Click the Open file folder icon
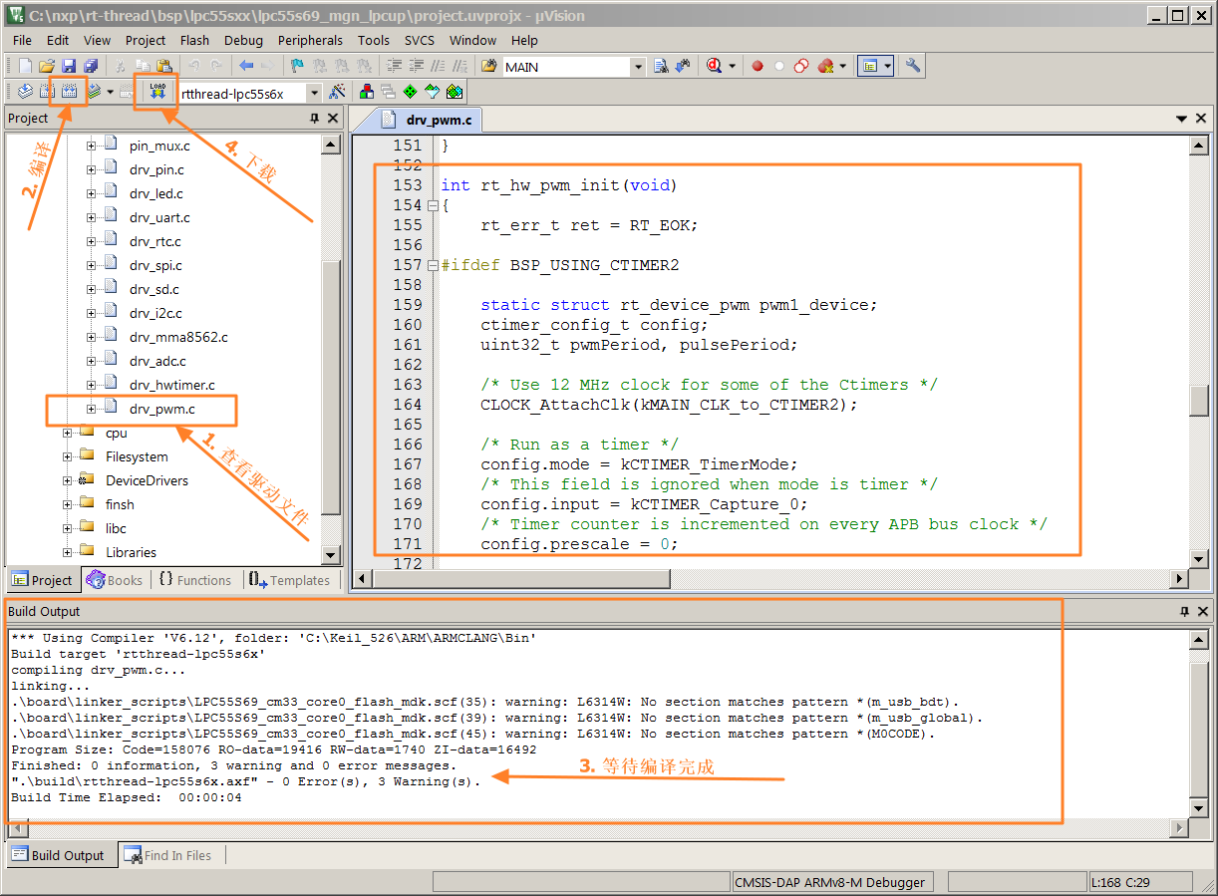1218x896 pixels. 47,67
